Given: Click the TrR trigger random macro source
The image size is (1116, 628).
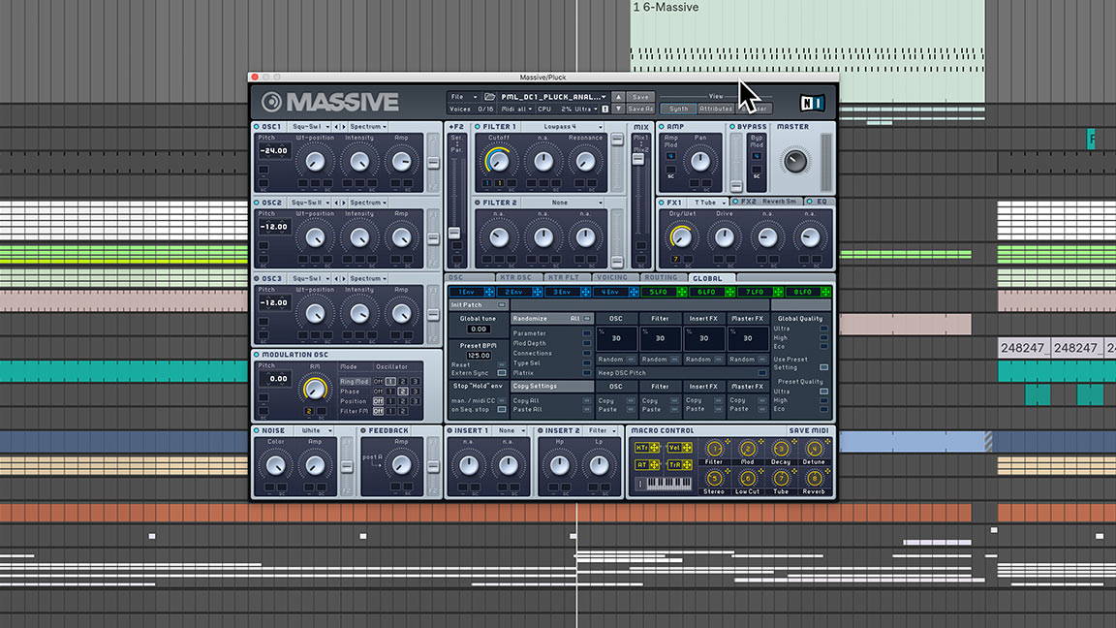Looking at the screenshot, I should 680,465.
